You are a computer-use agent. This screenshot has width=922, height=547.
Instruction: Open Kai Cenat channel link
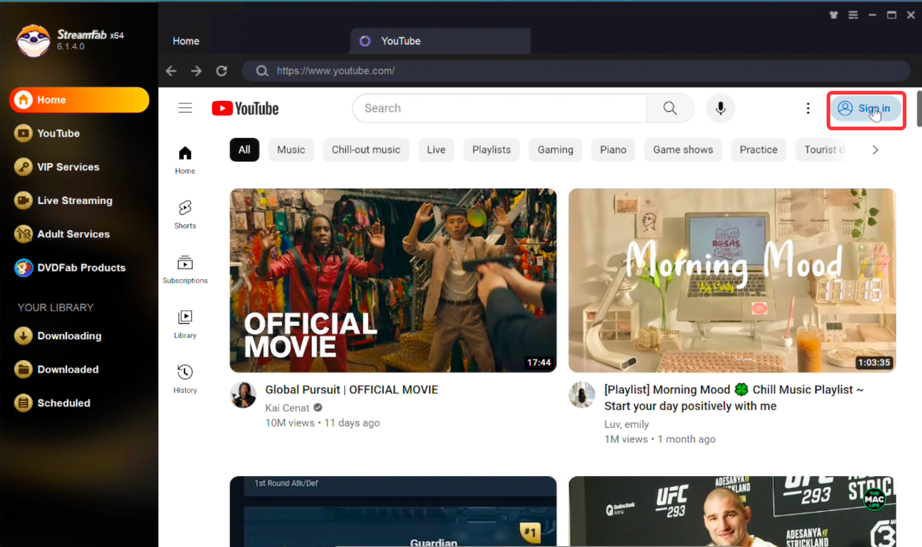tap(287, 407)
